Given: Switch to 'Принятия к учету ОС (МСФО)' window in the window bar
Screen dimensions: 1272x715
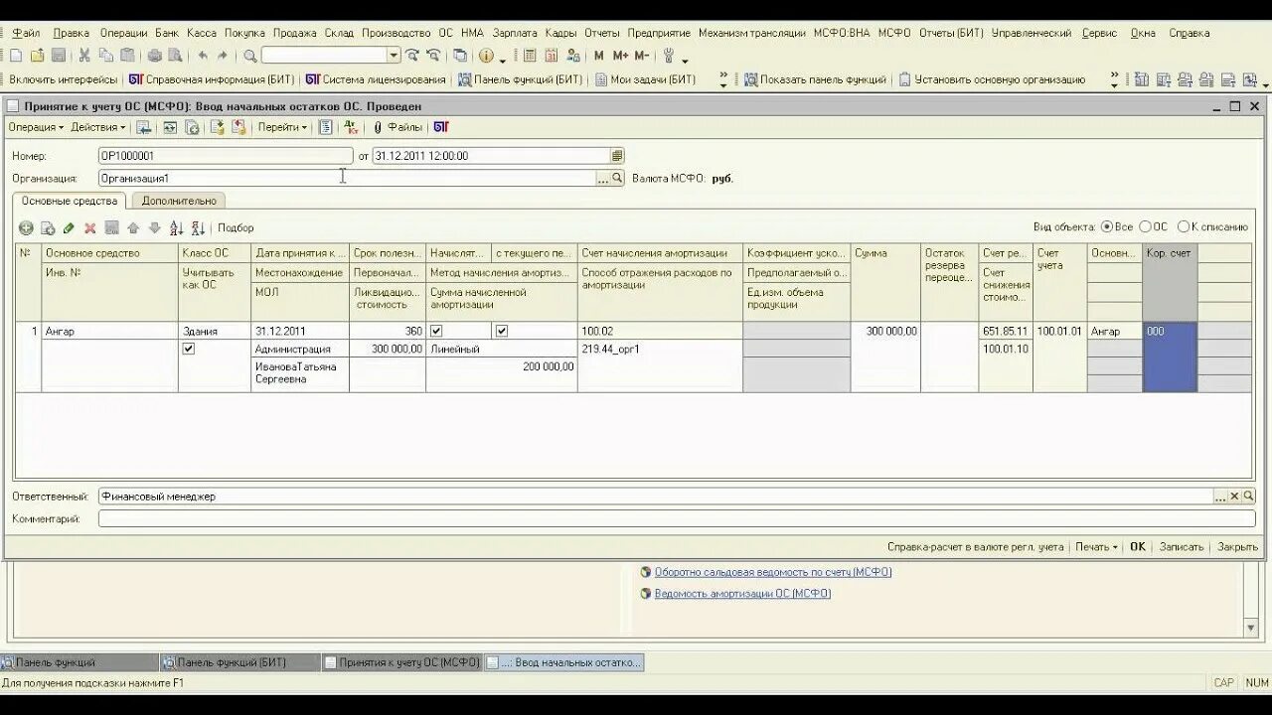Looking at the screenshot, I should click(x=402, y=662).
